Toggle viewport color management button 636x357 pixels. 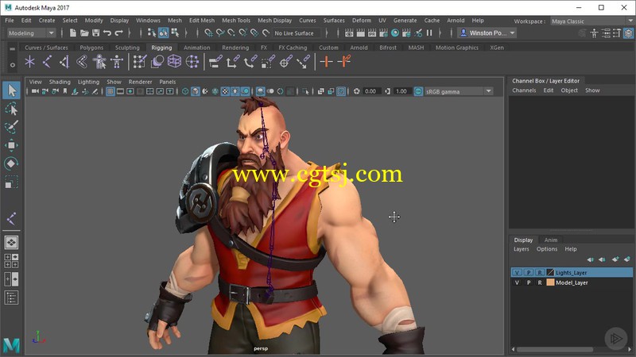pyautogui.click(x=418, y=91)
